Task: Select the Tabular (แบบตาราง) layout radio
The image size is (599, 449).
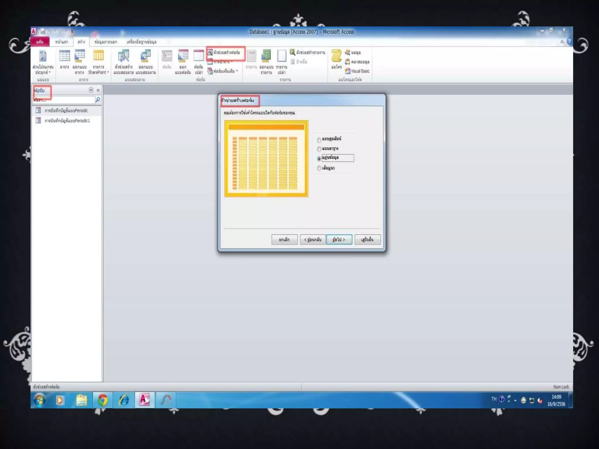Action: tap(319, 149)
